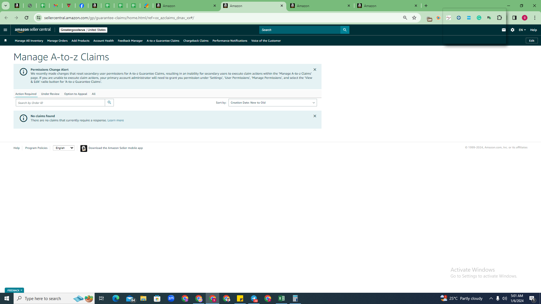Screen dimensions: 541x304
Task: Open Account Health menu item
Action: [x=103, y=41]
